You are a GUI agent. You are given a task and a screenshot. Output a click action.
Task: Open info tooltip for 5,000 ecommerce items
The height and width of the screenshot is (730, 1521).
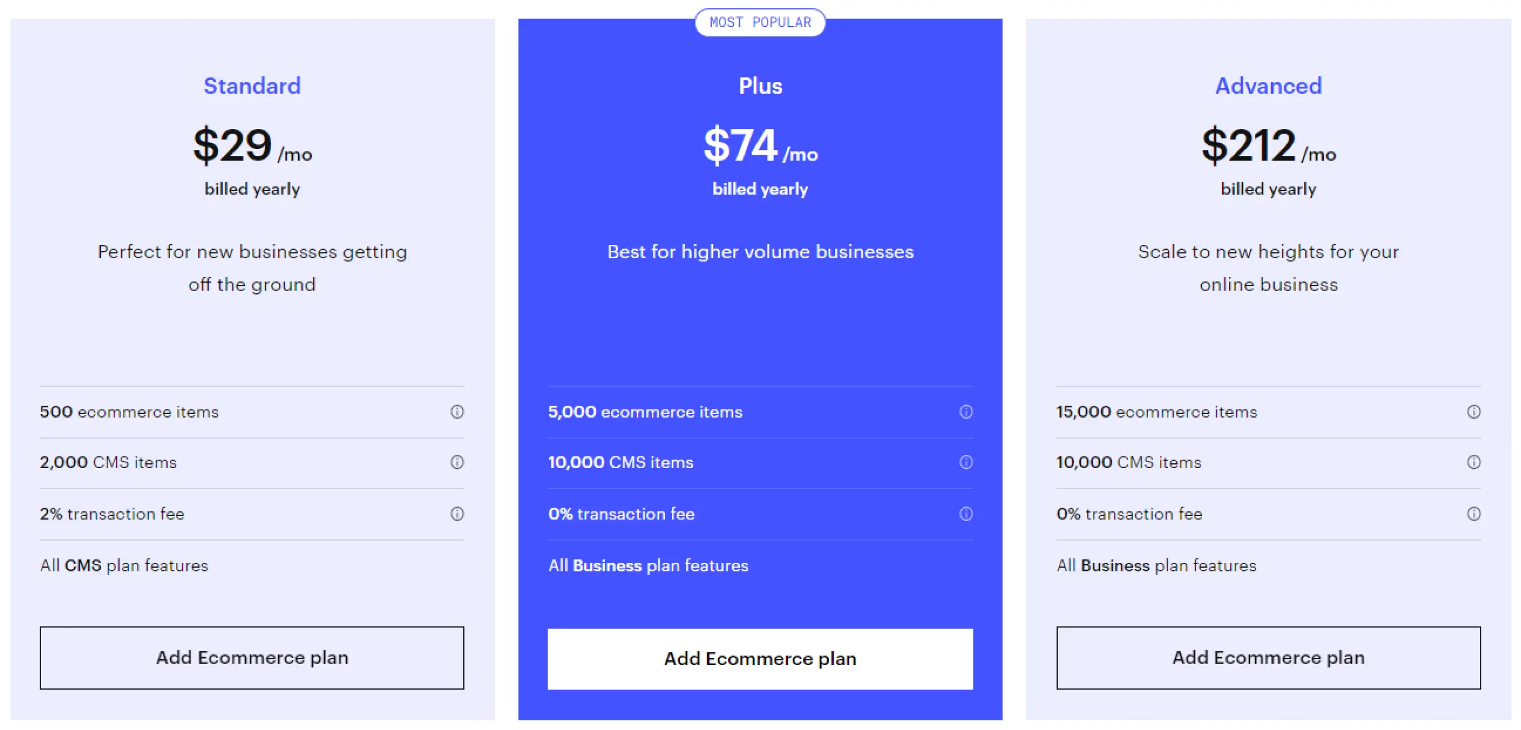[x=965, y=412]
